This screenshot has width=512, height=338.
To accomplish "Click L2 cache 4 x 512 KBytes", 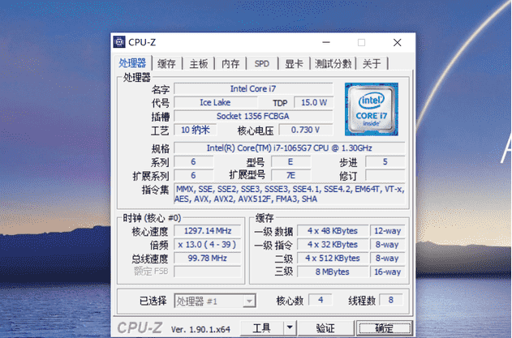I will [333, 258].
